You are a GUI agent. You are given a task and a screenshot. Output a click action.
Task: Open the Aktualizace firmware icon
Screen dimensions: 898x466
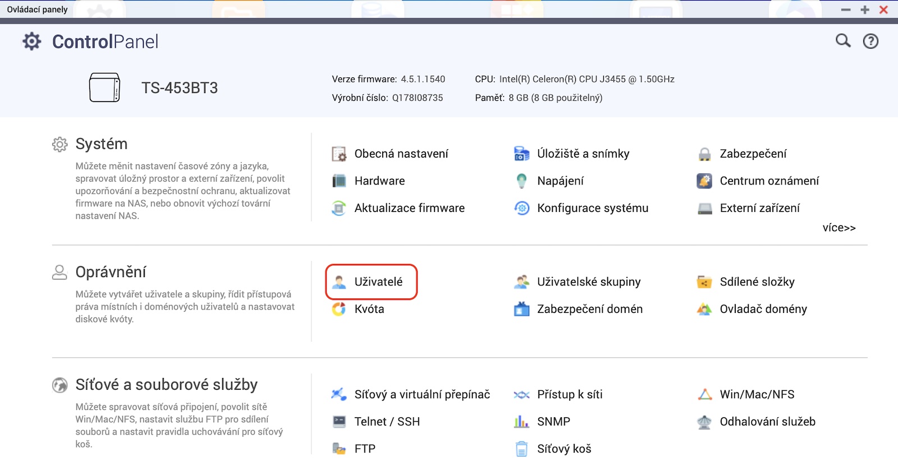(339, 208)
